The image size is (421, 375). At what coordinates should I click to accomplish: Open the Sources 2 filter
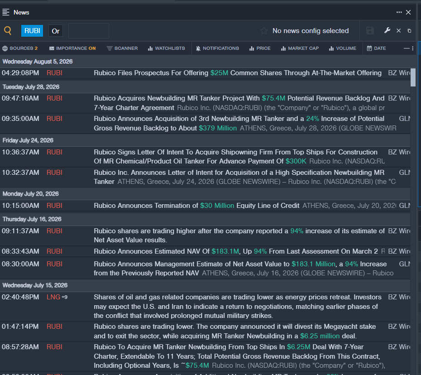20,48
